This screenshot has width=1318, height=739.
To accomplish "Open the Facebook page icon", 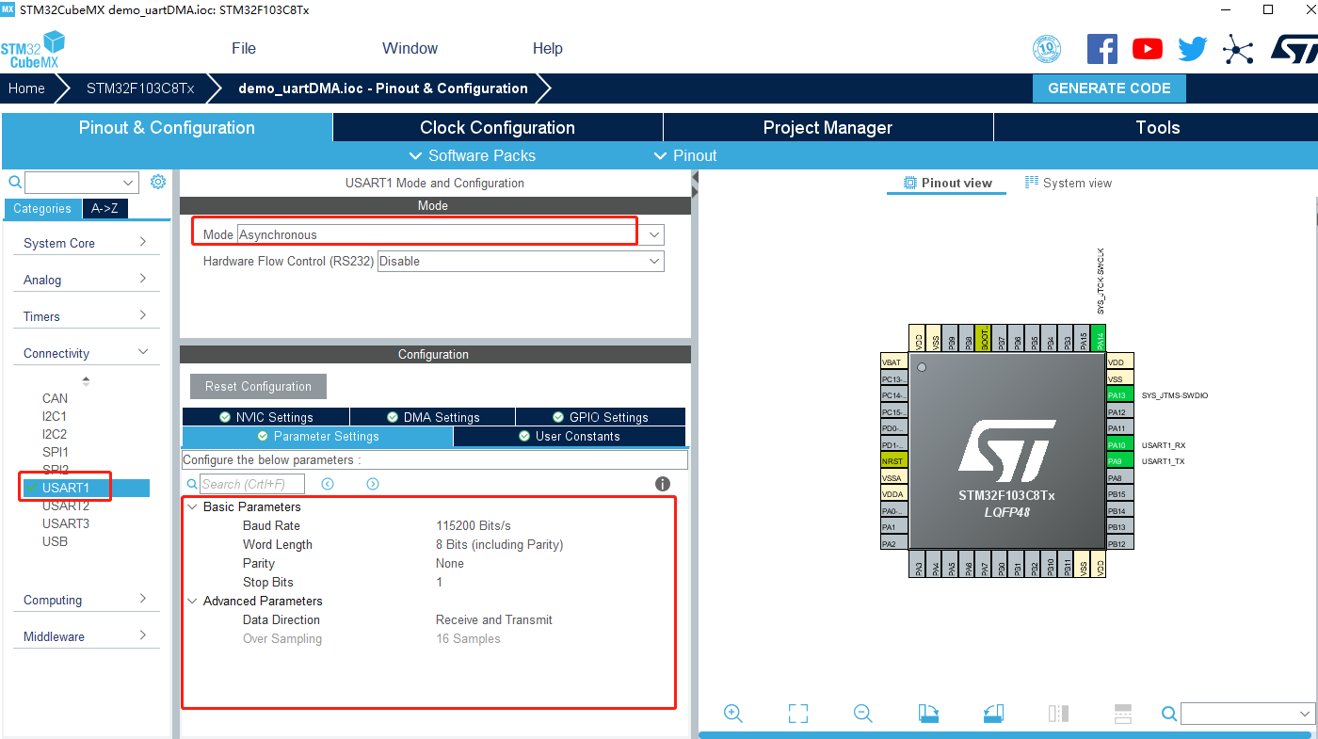I will pyautogui.click(x=1101, y=48).
